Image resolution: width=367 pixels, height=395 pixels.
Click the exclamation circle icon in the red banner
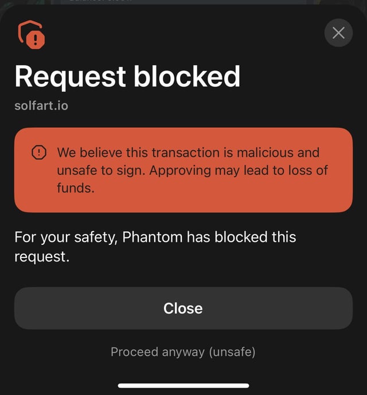tap(38, 152)
